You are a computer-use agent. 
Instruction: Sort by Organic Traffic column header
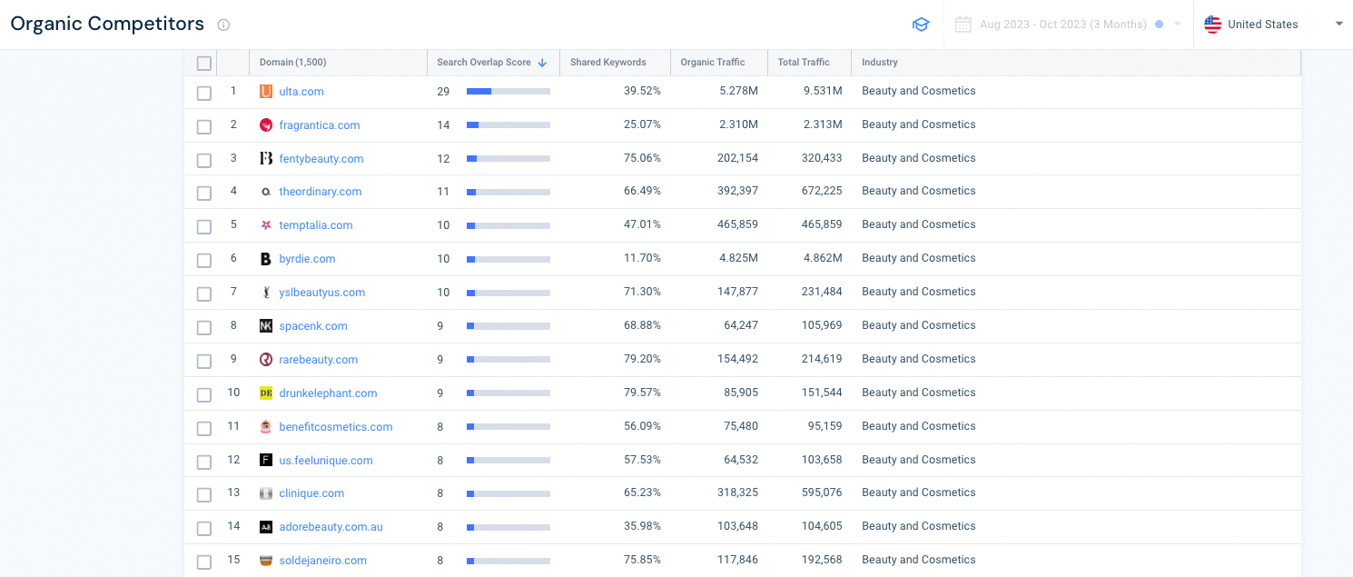tap(712, 63)
